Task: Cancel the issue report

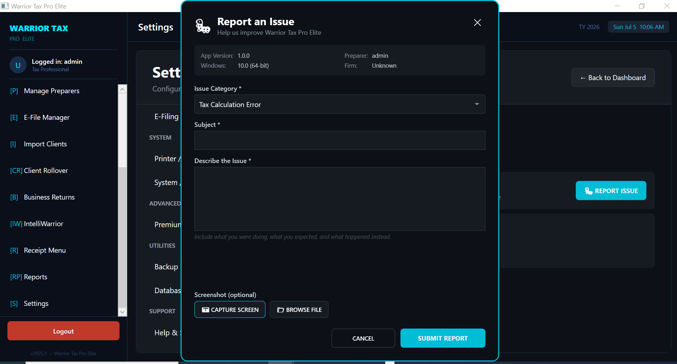Action: (x=363, y=338)
